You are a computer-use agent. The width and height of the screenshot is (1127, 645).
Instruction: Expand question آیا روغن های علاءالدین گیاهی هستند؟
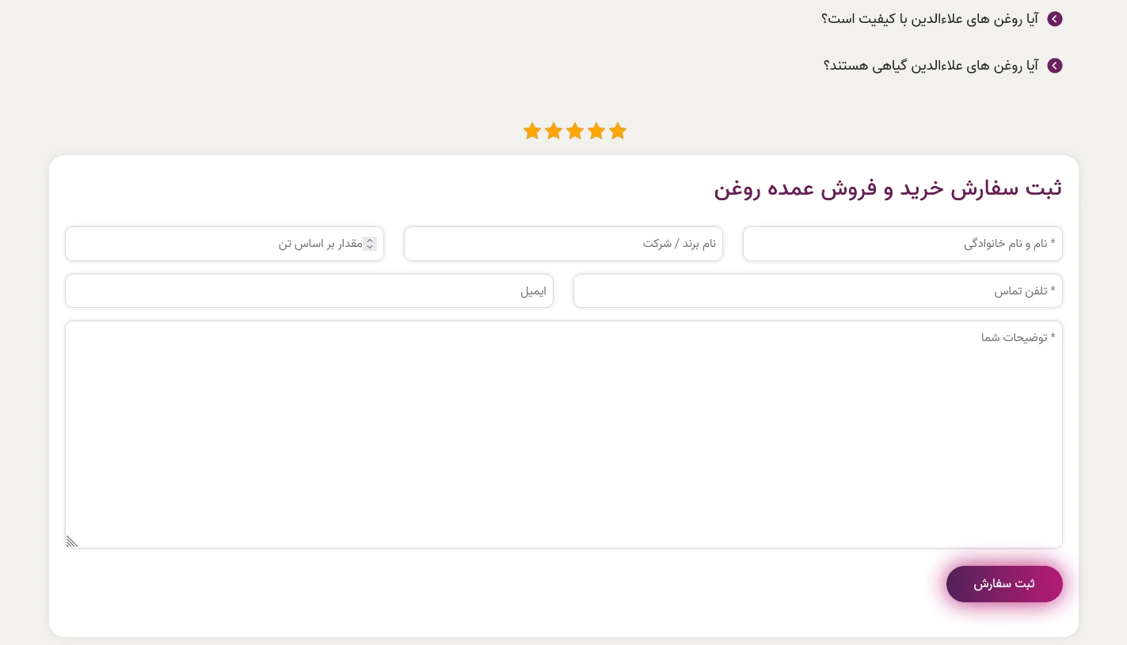(x=931, y=66)
